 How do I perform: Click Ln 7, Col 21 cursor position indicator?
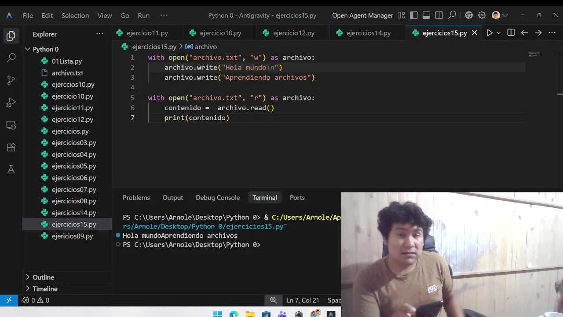[303, 300]
